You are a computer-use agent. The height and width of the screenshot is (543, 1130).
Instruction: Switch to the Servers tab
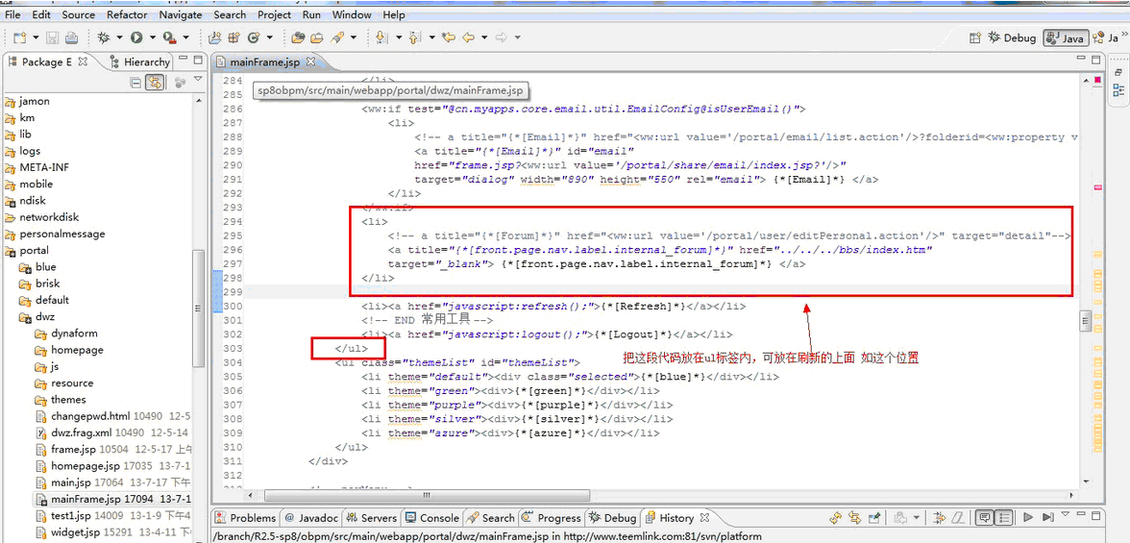point(371,518)
